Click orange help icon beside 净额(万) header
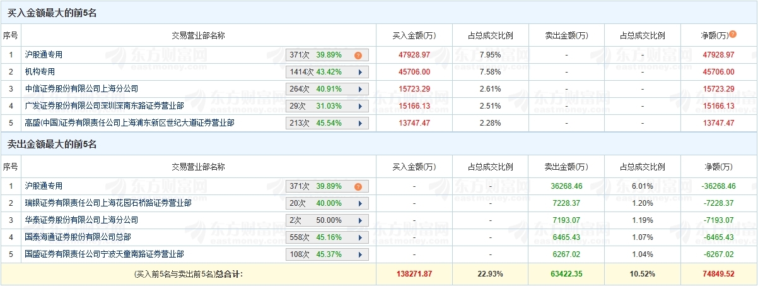Screen dimensions: 758x286 (733, 35)
